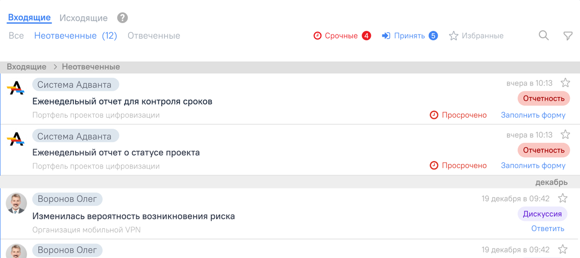Click the help question mark icon
The image size is (580, 258).
(x=122, y=18)
